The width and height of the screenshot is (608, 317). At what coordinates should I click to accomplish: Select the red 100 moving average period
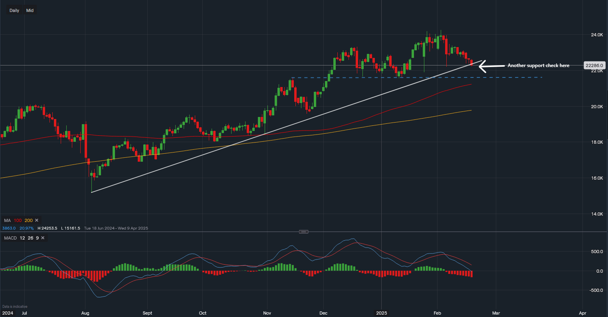coord(17,220)
